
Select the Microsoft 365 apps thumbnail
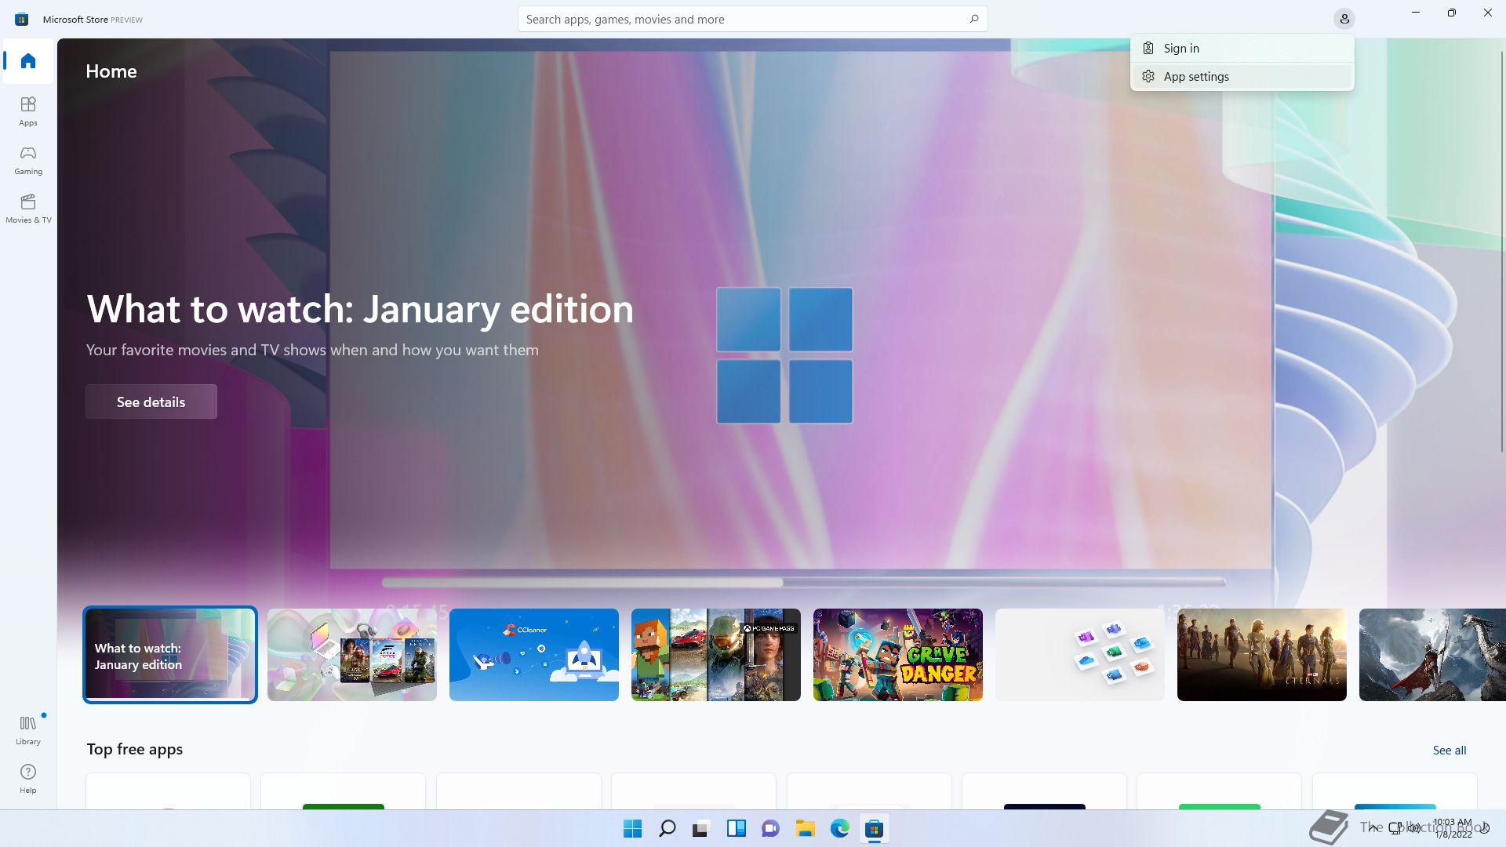tap(1080, 655)
